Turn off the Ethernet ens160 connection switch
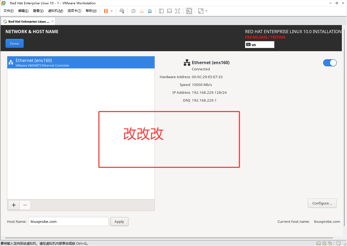This screenshot has width=347, height=246. point(330,63)
